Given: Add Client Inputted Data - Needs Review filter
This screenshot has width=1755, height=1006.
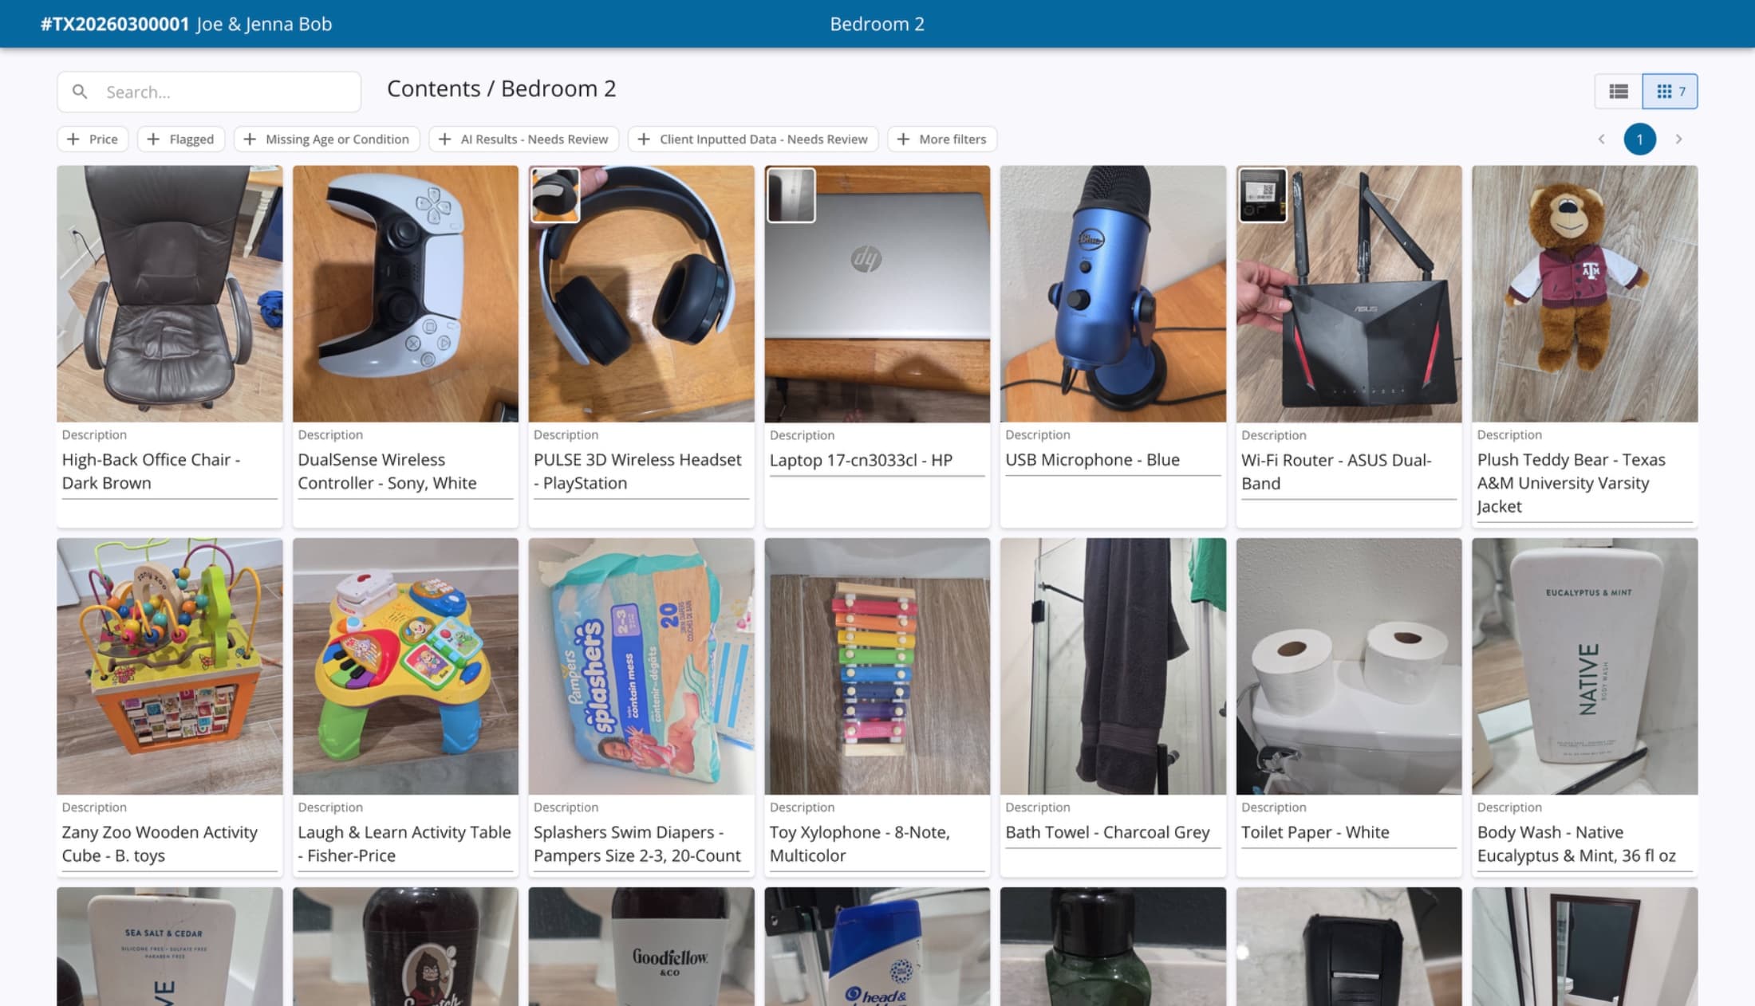Looking at the screenshot, I should [753, 139].
